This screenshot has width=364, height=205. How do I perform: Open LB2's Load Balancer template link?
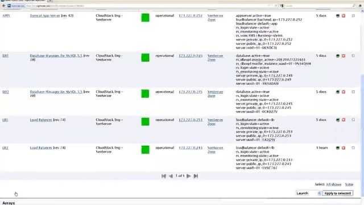pos(41,148)
